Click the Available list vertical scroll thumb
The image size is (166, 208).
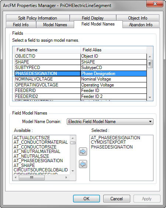[73, 143]
